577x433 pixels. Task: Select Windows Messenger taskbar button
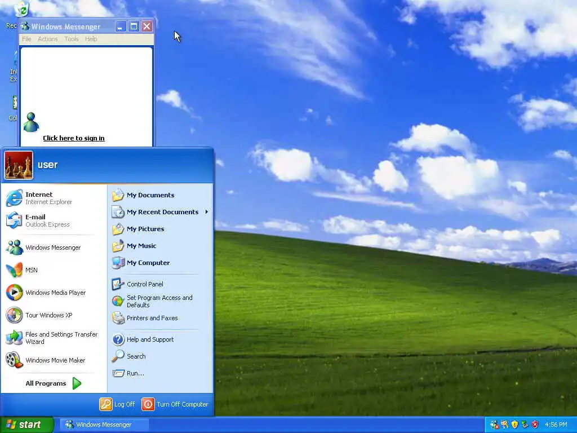click(104, 425)
